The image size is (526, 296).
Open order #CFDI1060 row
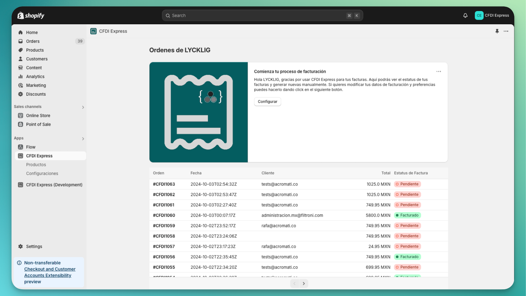[x=164, y=215]
